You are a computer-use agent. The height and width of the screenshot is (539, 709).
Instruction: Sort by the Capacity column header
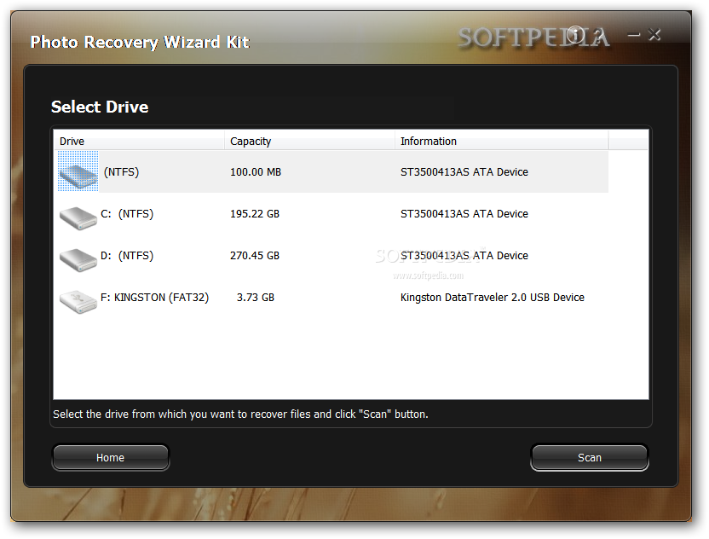click(x=309, y=142)
